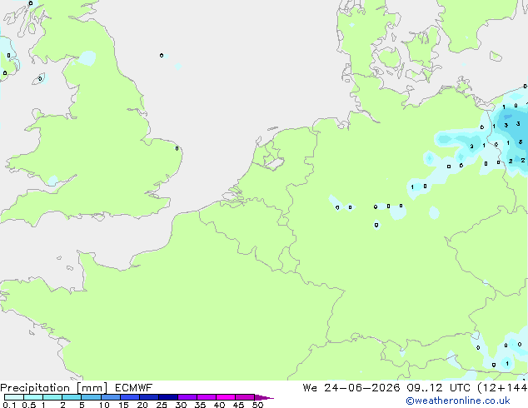Click the 5 precipitation value near Poland
The image size is (528, 408).
click(x=521, y=142)
